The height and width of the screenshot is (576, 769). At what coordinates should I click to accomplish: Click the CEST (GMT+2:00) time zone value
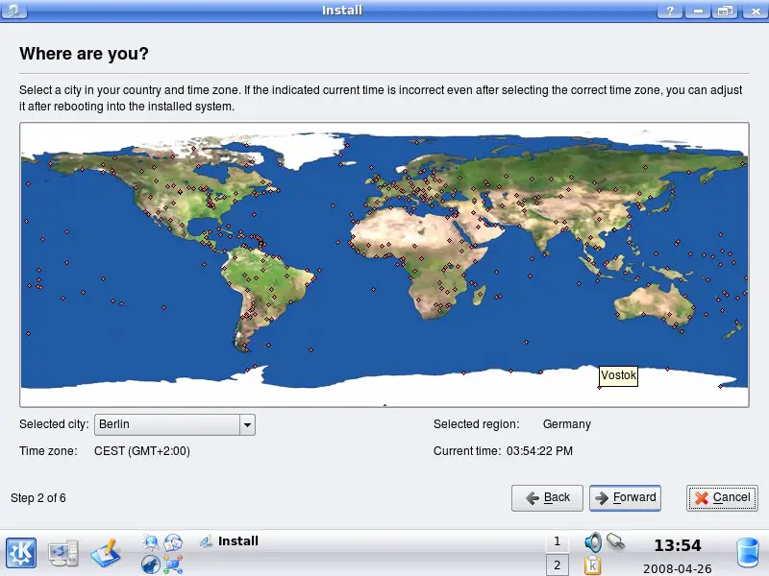[141, 451]
